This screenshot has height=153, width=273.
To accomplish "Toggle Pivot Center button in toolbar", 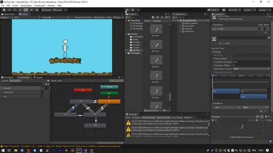I will (46, 10).
